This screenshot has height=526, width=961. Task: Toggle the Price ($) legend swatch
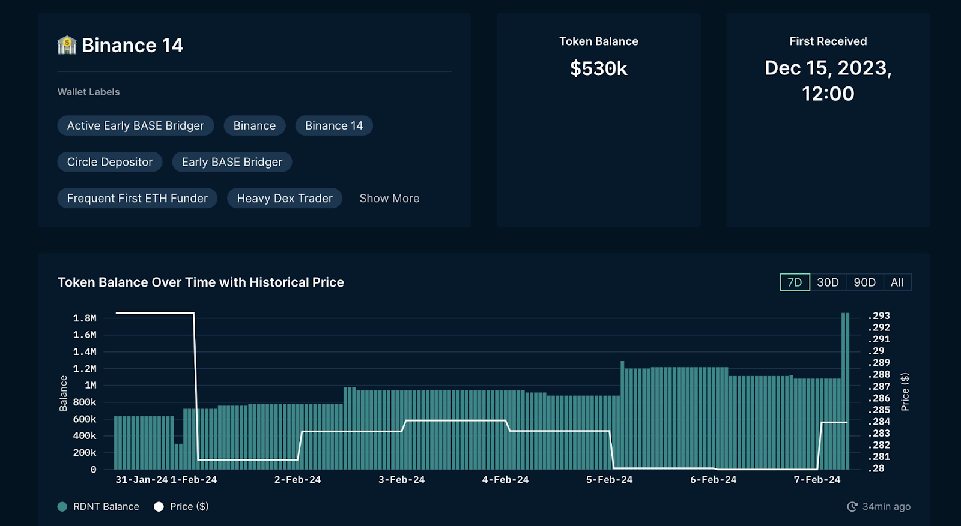point(159,507)
